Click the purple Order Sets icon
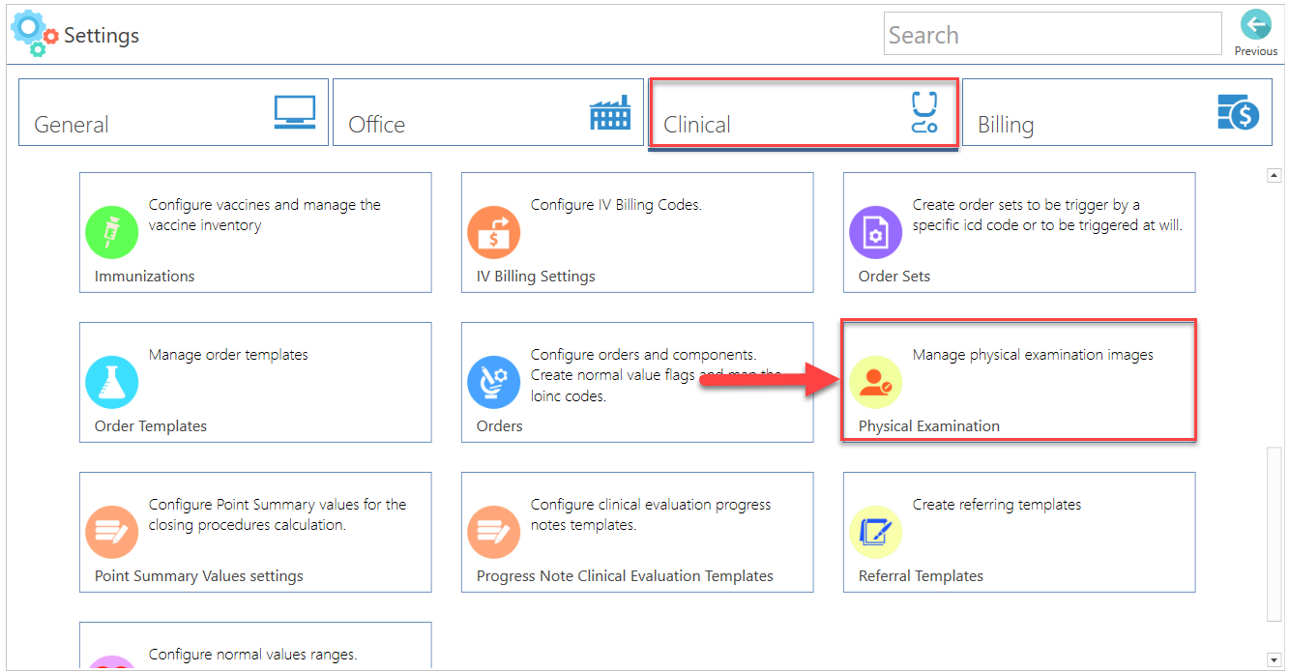This screenshot has height=672, width=1289. click(x=876, y=232)
